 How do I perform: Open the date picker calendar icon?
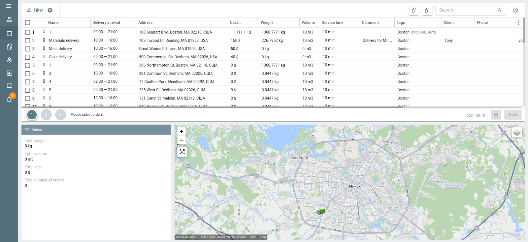click(496, 115)
